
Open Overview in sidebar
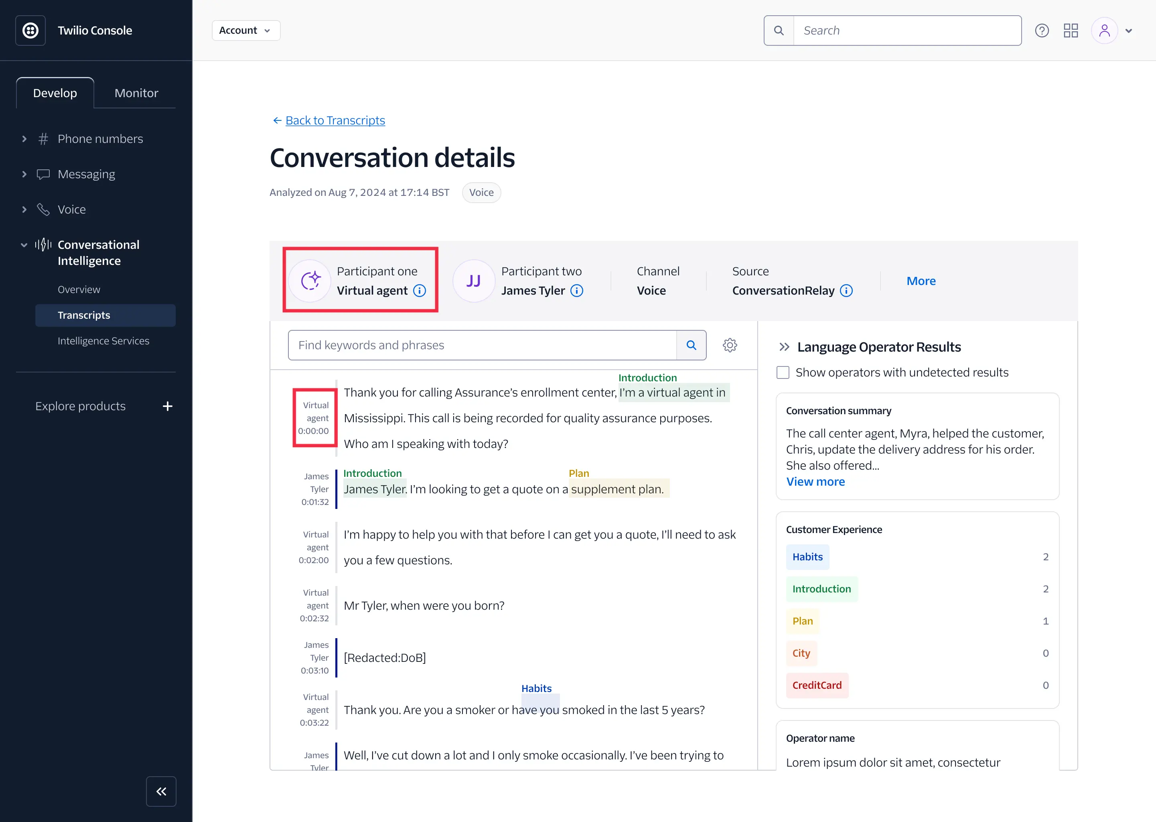coord(79,289)
